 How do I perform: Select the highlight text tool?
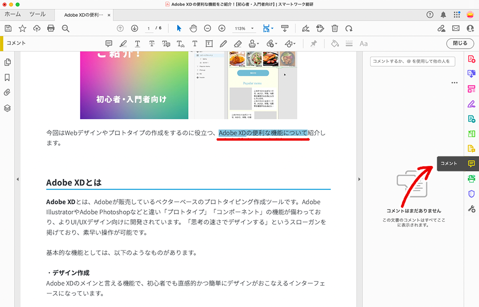(x=123, y=43)
